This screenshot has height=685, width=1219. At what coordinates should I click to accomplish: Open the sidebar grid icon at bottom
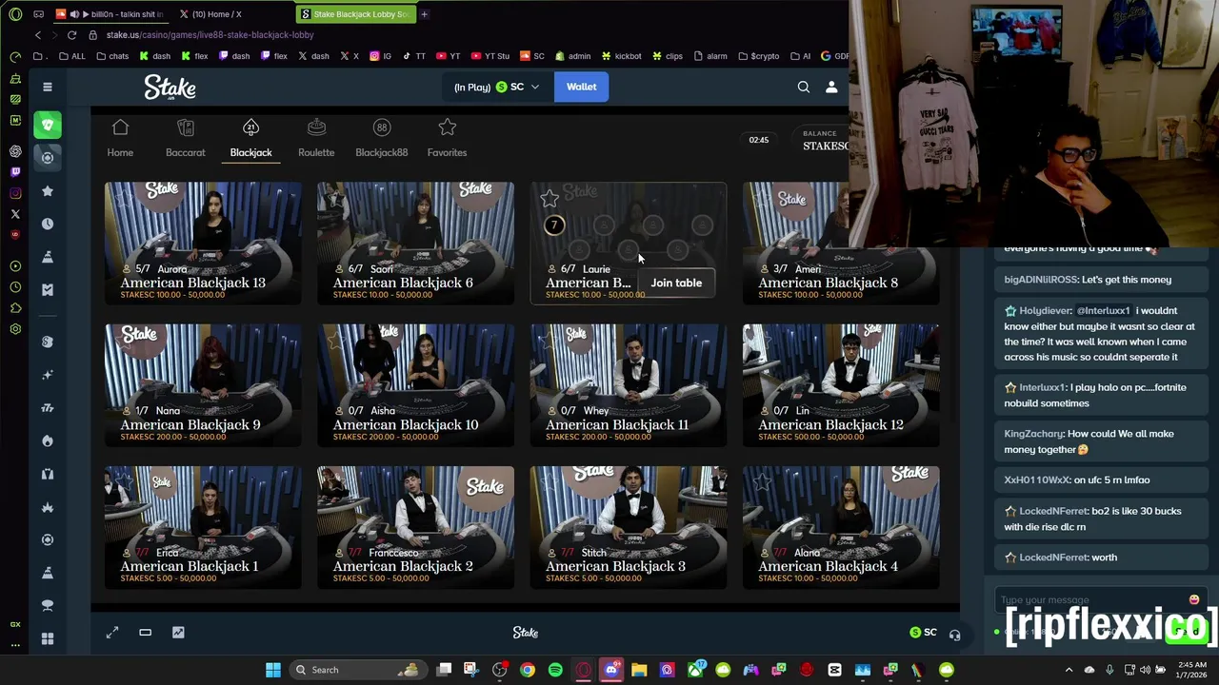click(x=48, y=638)
